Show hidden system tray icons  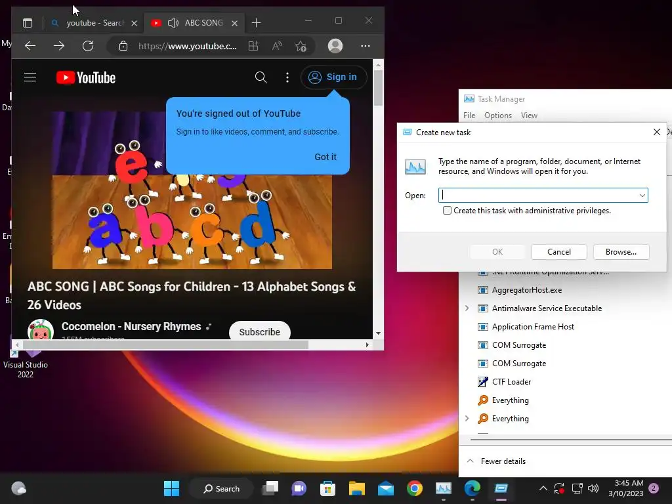tap(543, 488)
